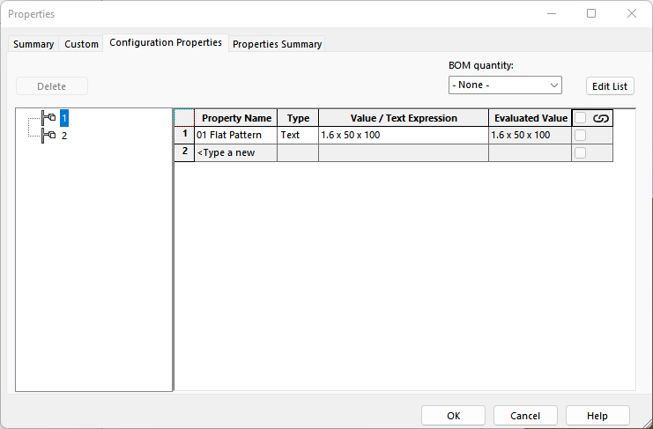Check the link box in row 2
This screenshot has width=653, height=429.
coord(580,152)
